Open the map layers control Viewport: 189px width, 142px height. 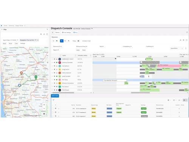tap(44, 114)
